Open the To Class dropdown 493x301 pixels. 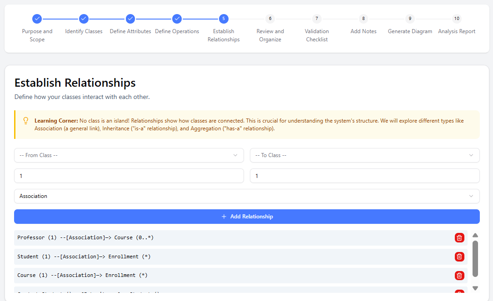pyautogui.click(x=364, y=155)
